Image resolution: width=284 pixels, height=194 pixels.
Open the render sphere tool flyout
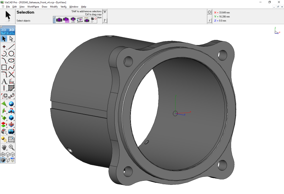coord(4,140)
